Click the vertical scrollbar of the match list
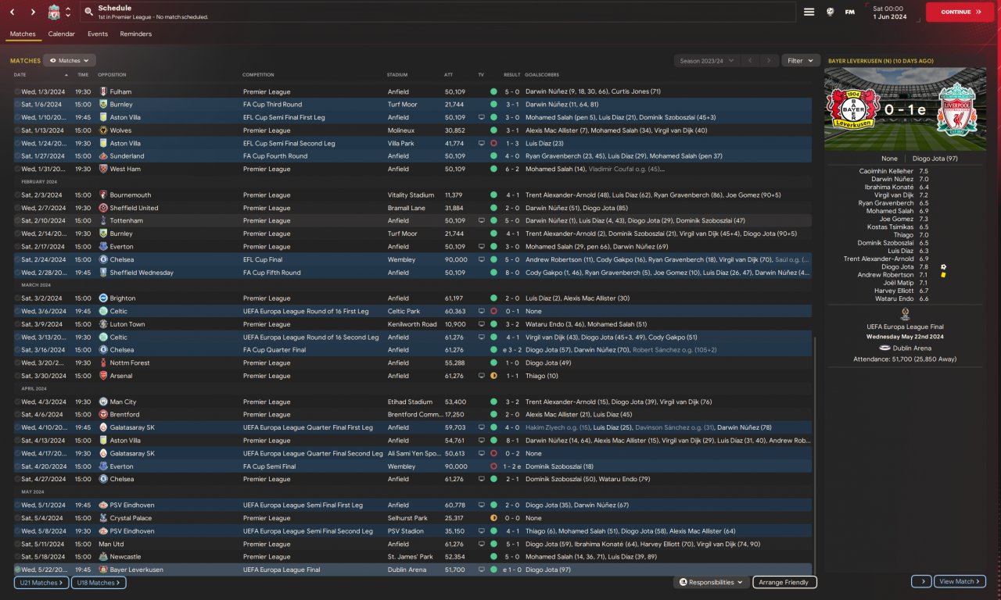This screenshot has height=600, width=1001. pyautogui.click(x=814, y=456)
